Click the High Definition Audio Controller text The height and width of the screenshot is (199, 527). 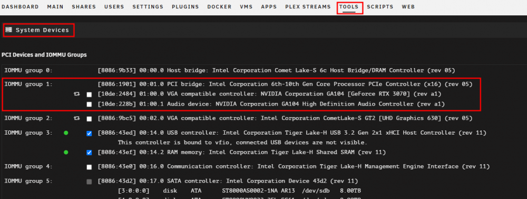(271, 105)
